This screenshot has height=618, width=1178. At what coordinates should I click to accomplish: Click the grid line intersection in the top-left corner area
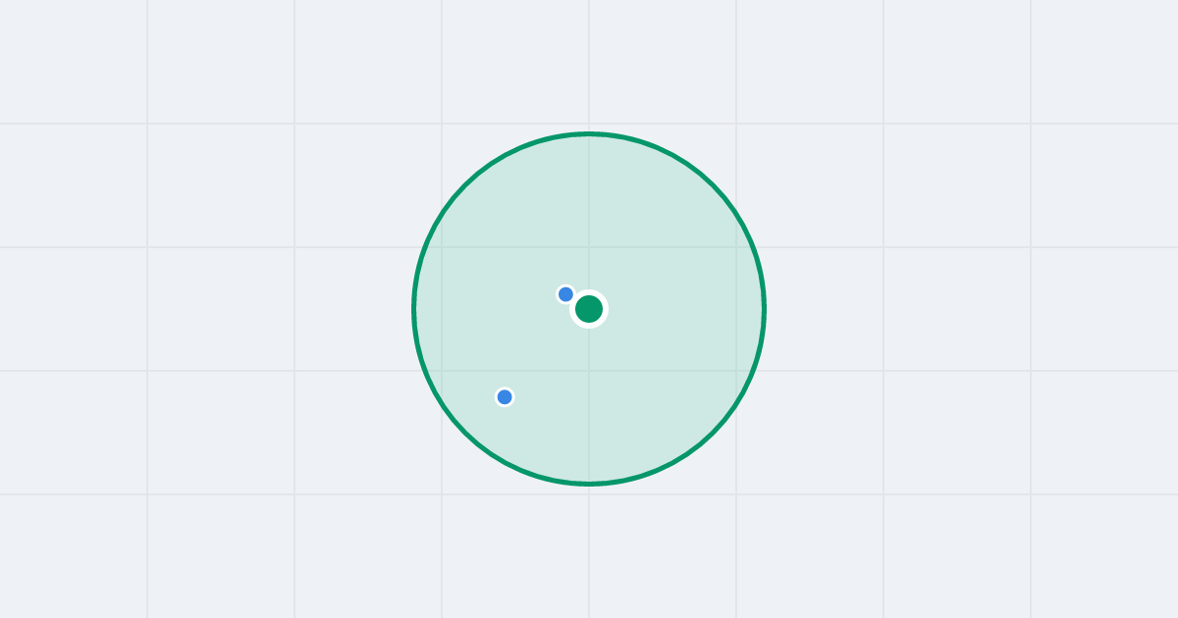[x=147, y=124]
